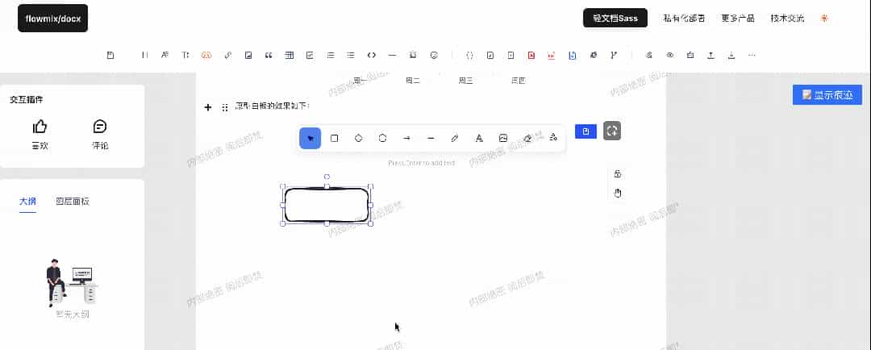Open the emoji picker in the toolbar
Screen dimensions: 871x350
(435, 55)
